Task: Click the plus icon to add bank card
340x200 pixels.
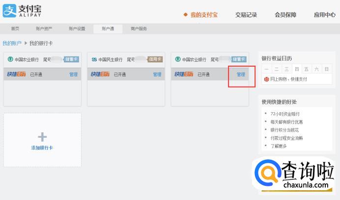Action: click(x=42, y=137)
